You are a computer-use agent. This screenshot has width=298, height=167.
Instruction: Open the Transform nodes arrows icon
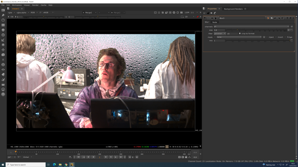3,50
